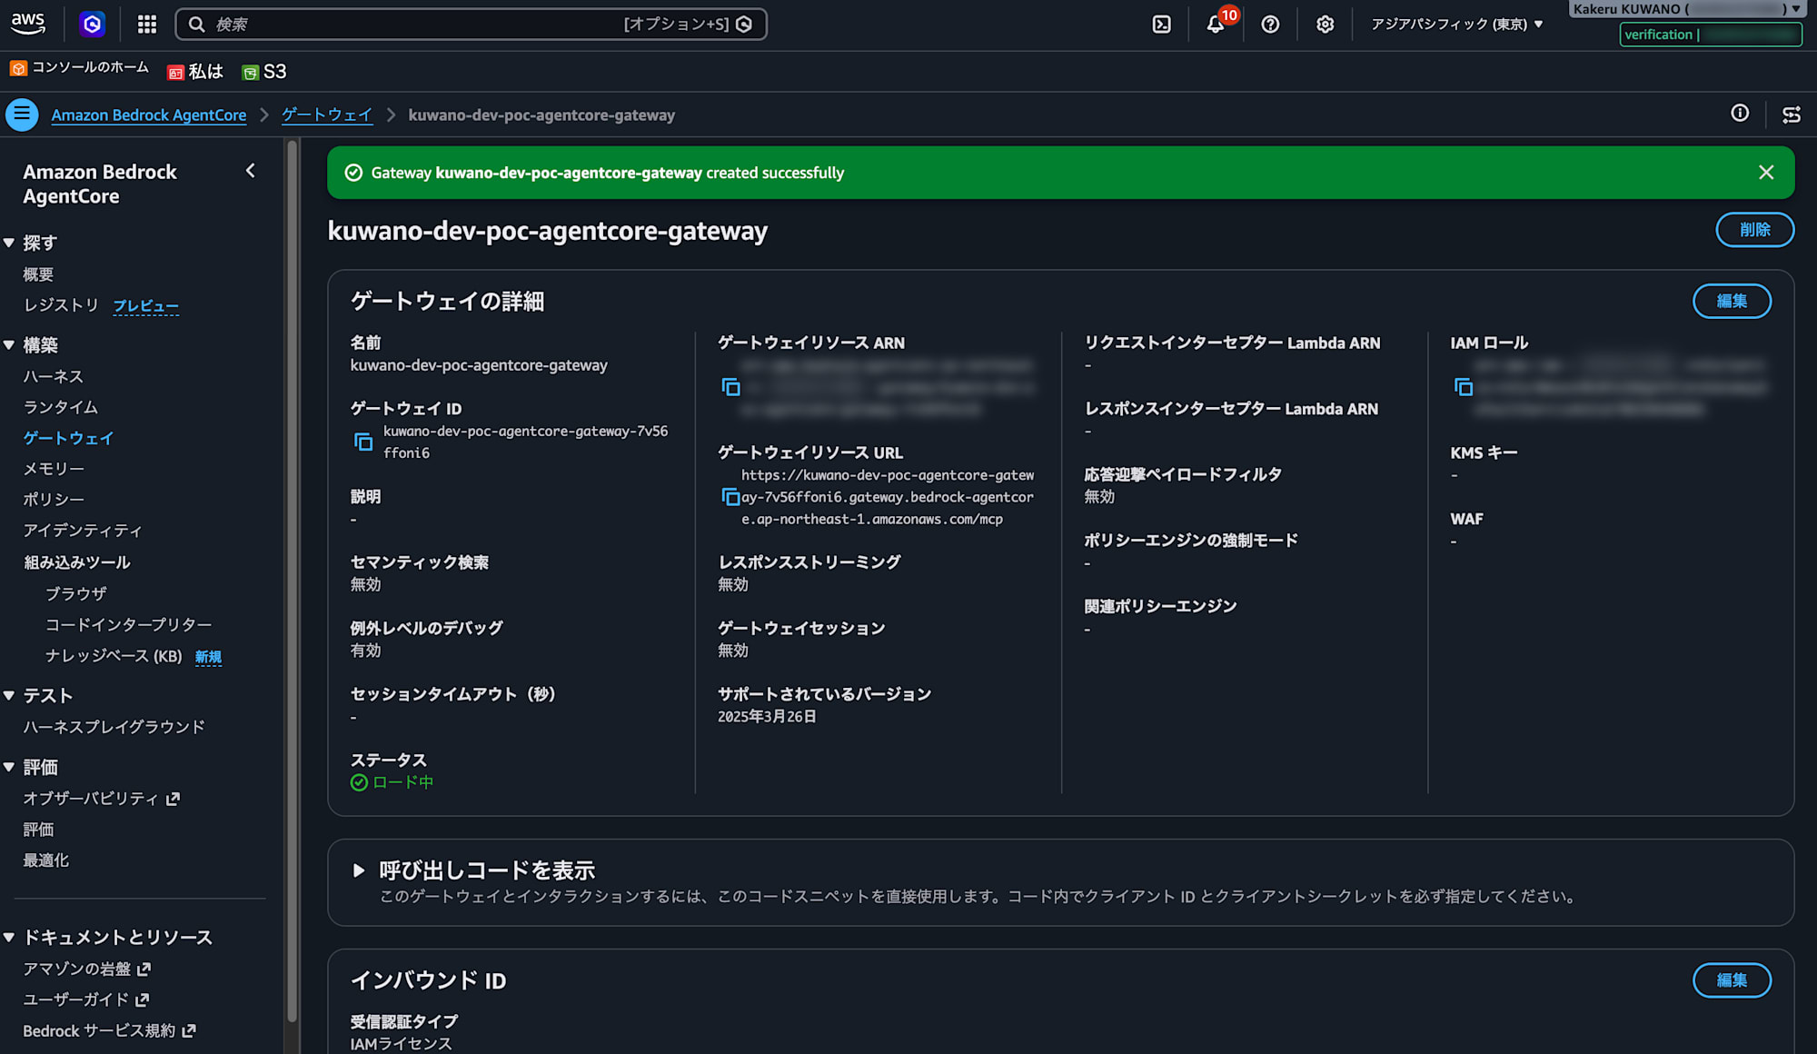Open ユーザーガイド external link
Image resolution: width=1817 pixels, height=1054 pixels.
(85, 999)
